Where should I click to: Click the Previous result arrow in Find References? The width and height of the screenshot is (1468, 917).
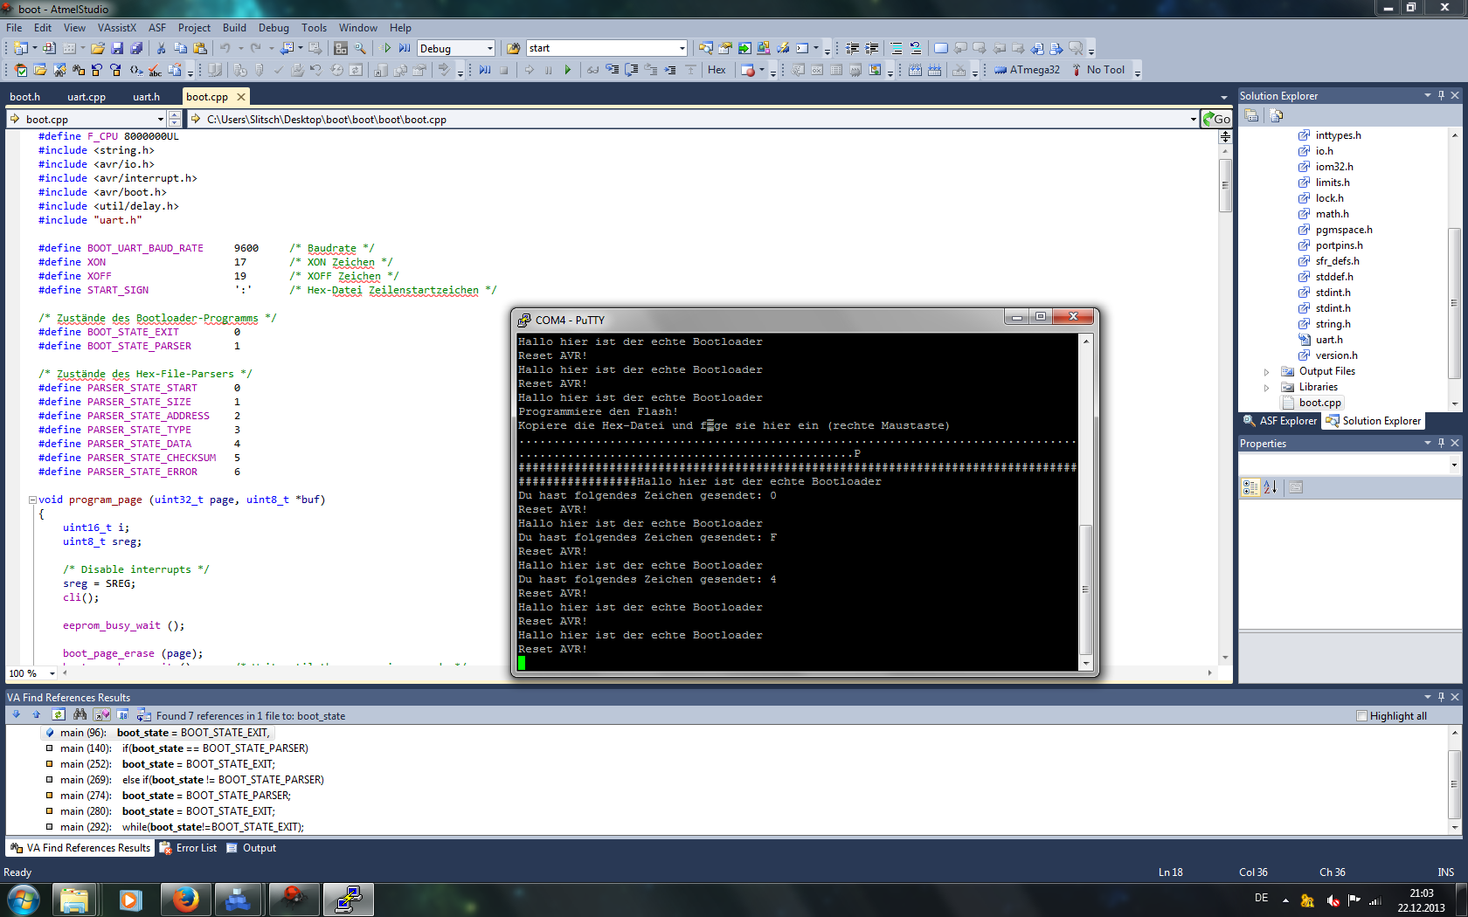click(37, 714)
